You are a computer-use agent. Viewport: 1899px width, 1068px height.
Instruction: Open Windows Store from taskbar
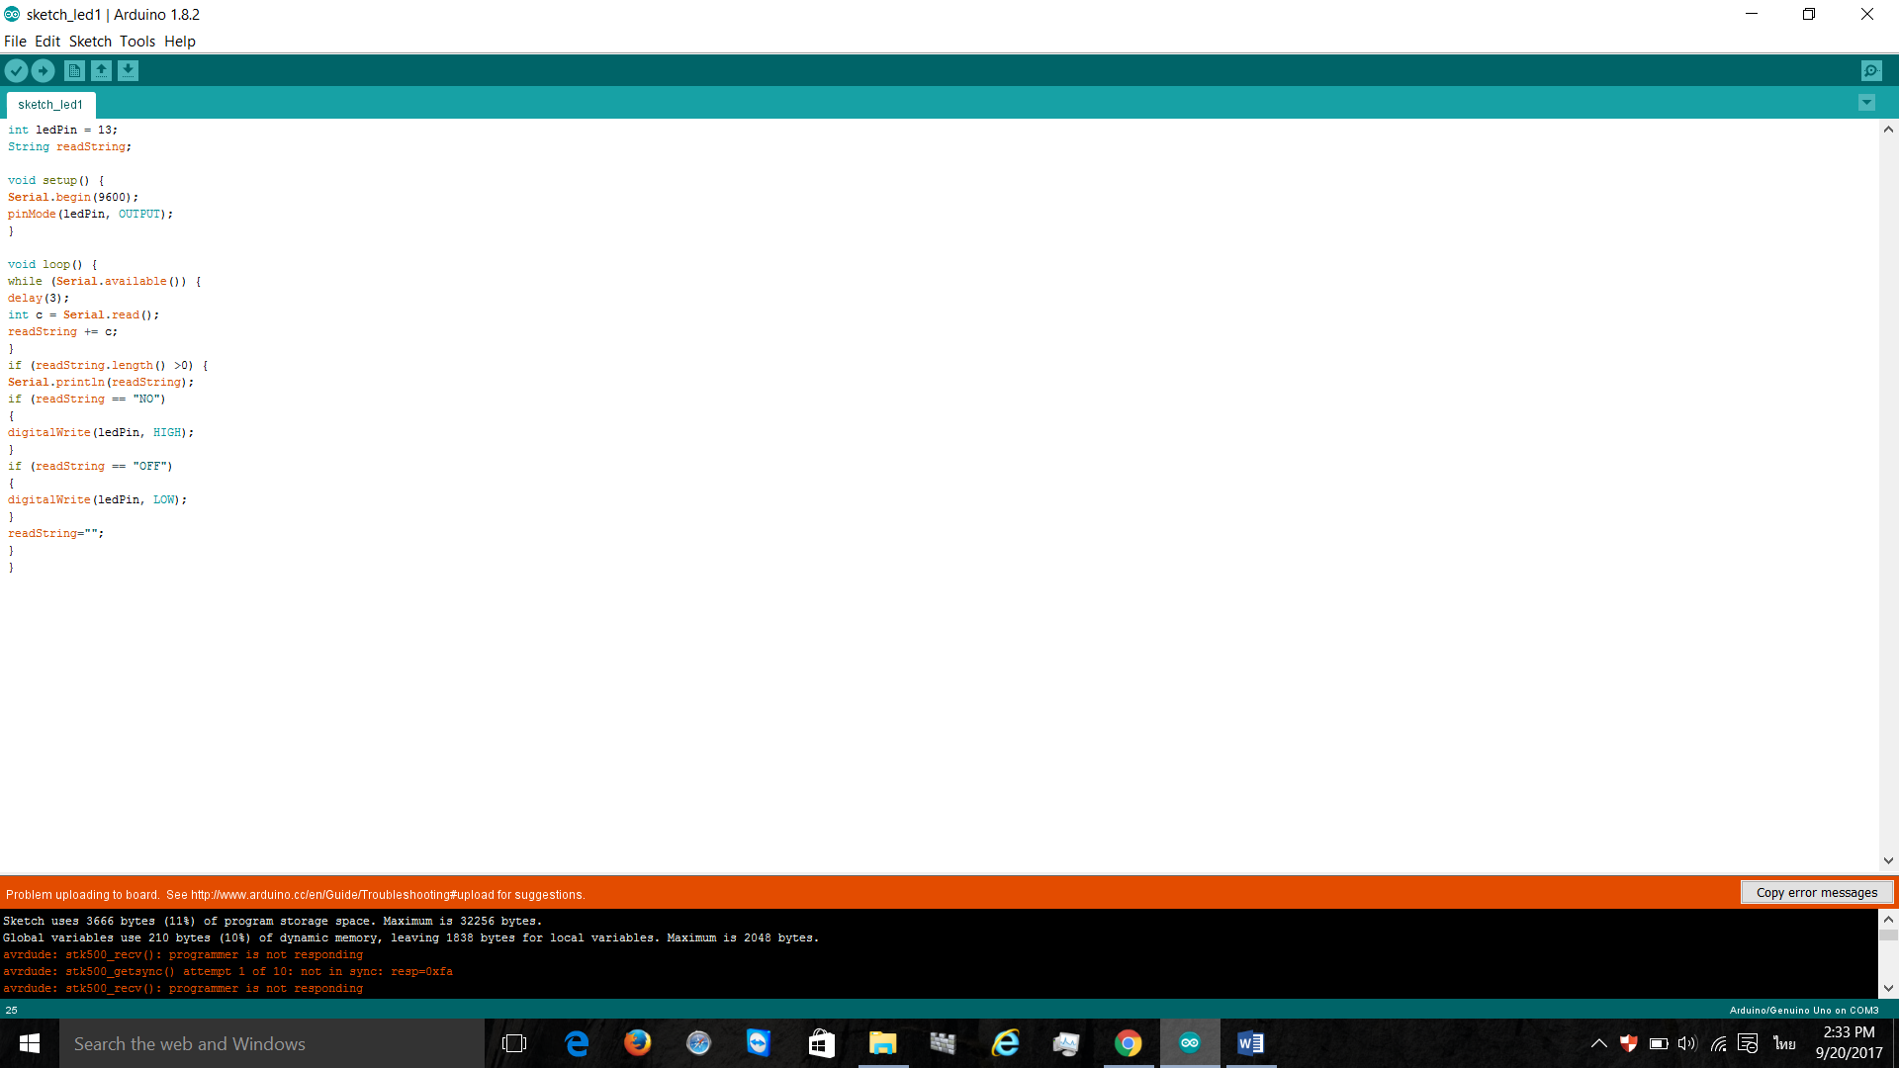pos(821,1043)
